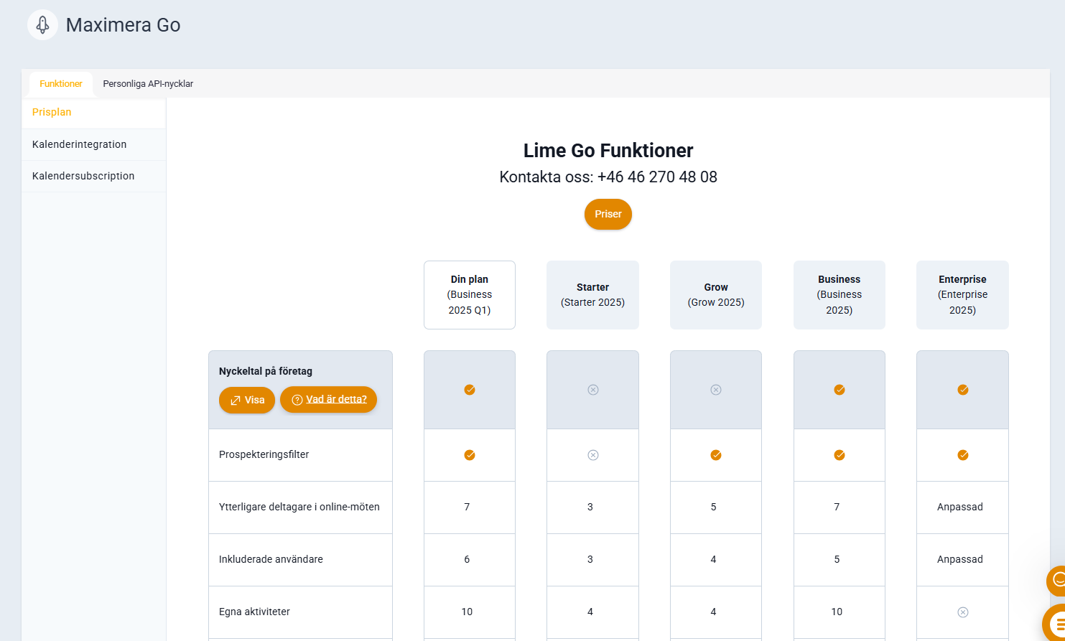Open Kalenderintegration in the sidebar
This screenshot has height=641, width=1065.
(94, 144)
